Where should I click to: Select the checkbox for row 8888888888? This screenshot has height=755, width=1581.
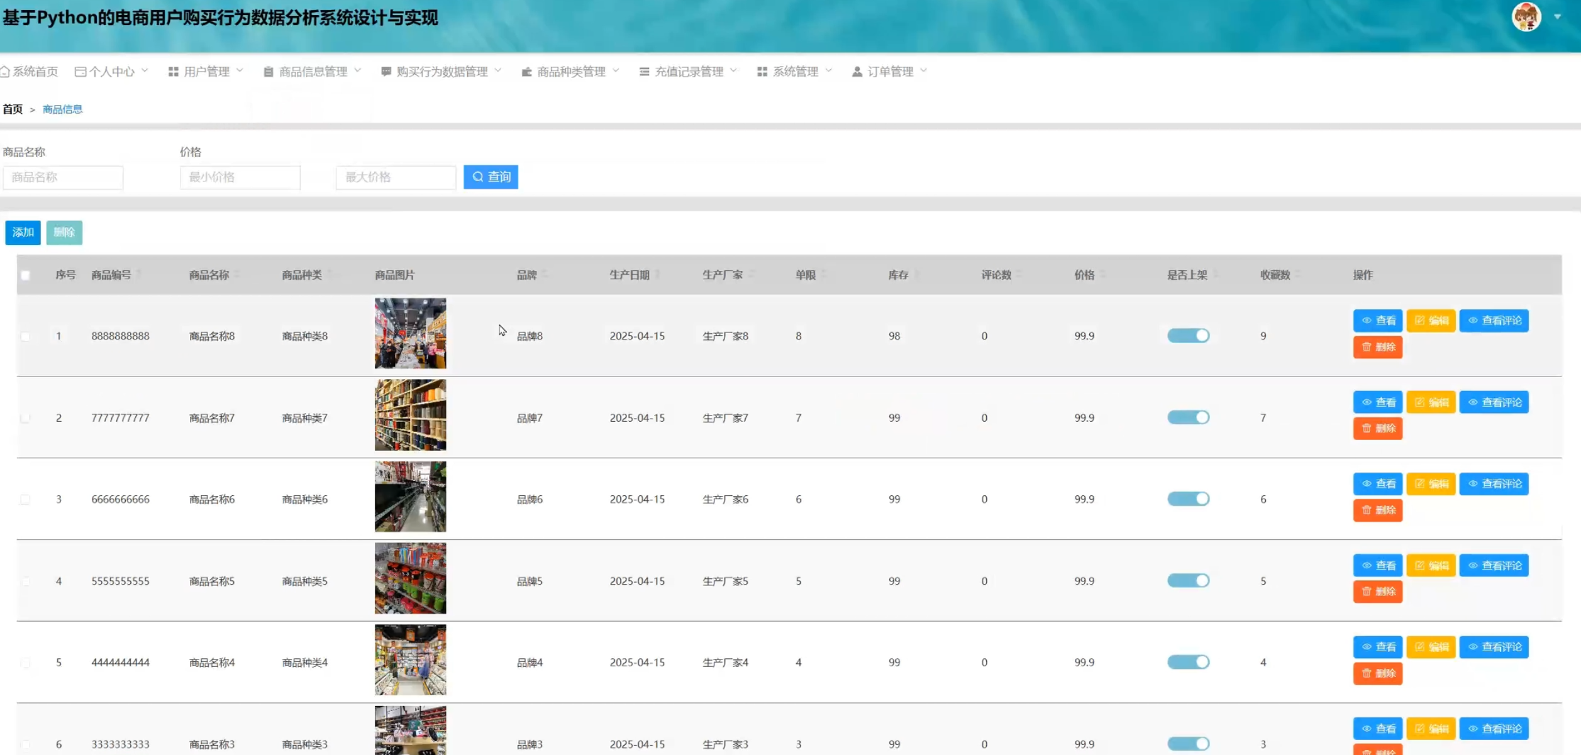point(25,336)
